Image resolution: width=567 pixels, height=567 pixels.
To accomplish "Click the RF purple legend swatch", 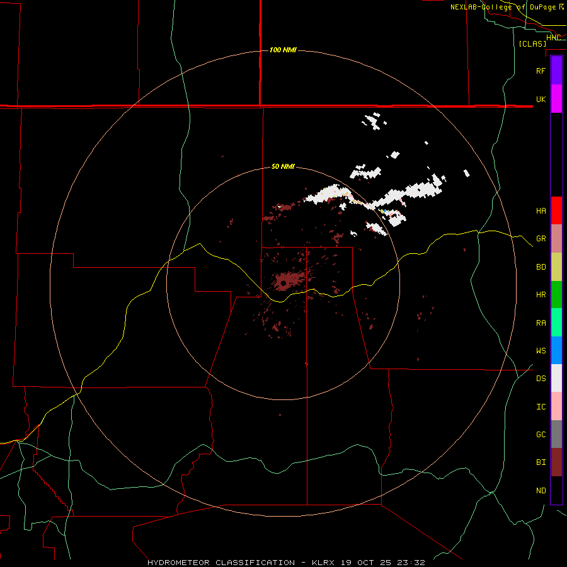I will 556,71.
